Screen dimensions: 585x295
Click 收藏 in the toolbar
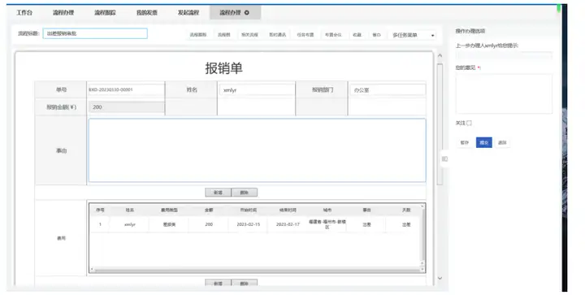(357, 35)
